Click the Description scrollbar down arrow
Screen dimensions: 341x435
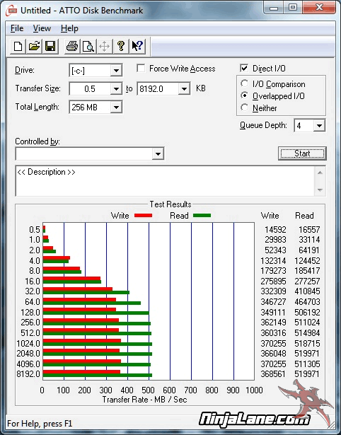click(320, 190)
